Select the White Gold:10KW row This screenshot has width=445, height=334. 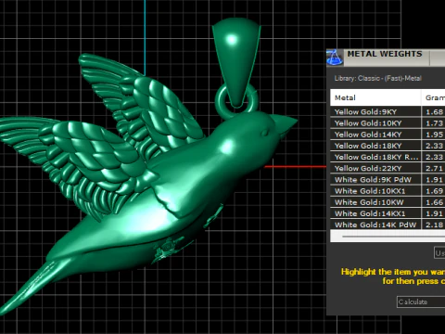pos(388,202)
